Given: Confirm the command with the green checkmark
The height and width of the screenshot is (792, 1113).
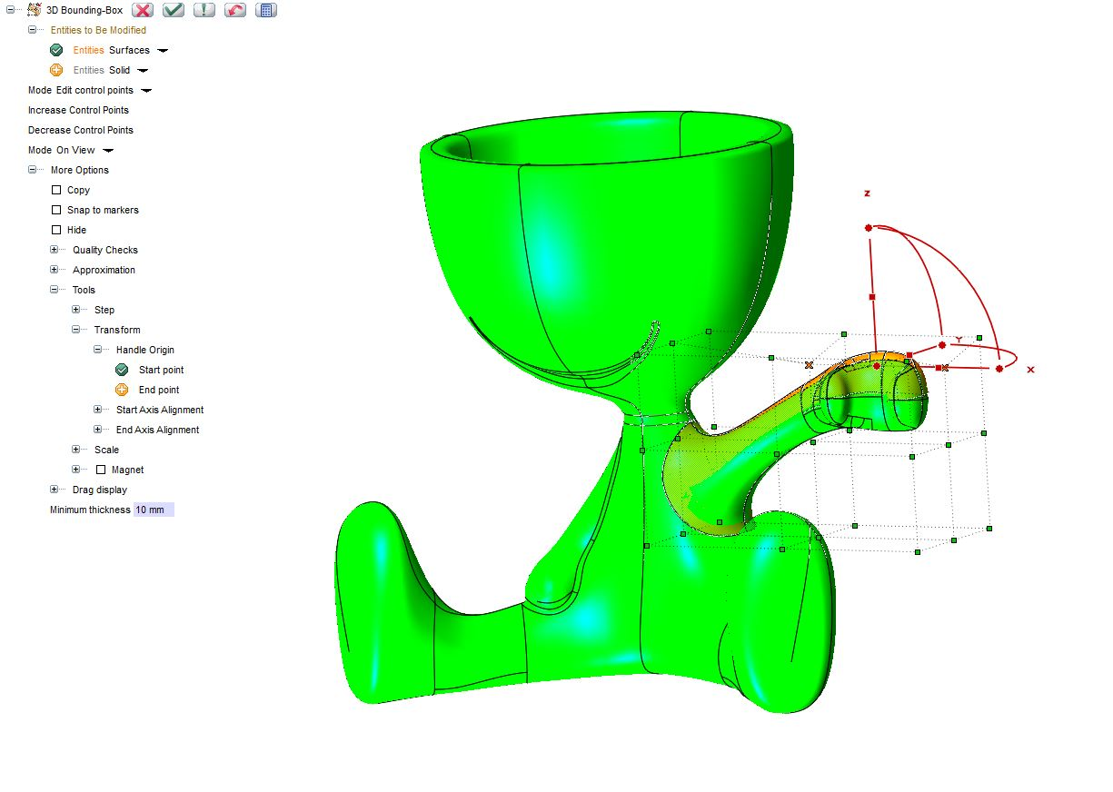Looking at the screenshot, I should pos(174,10).
